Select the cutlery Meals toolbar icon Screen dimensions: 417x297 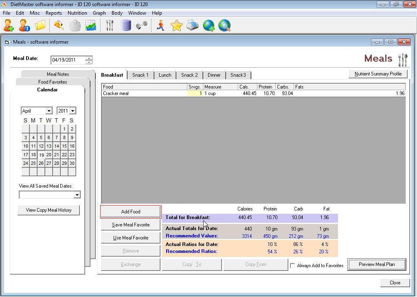(109, 25)
